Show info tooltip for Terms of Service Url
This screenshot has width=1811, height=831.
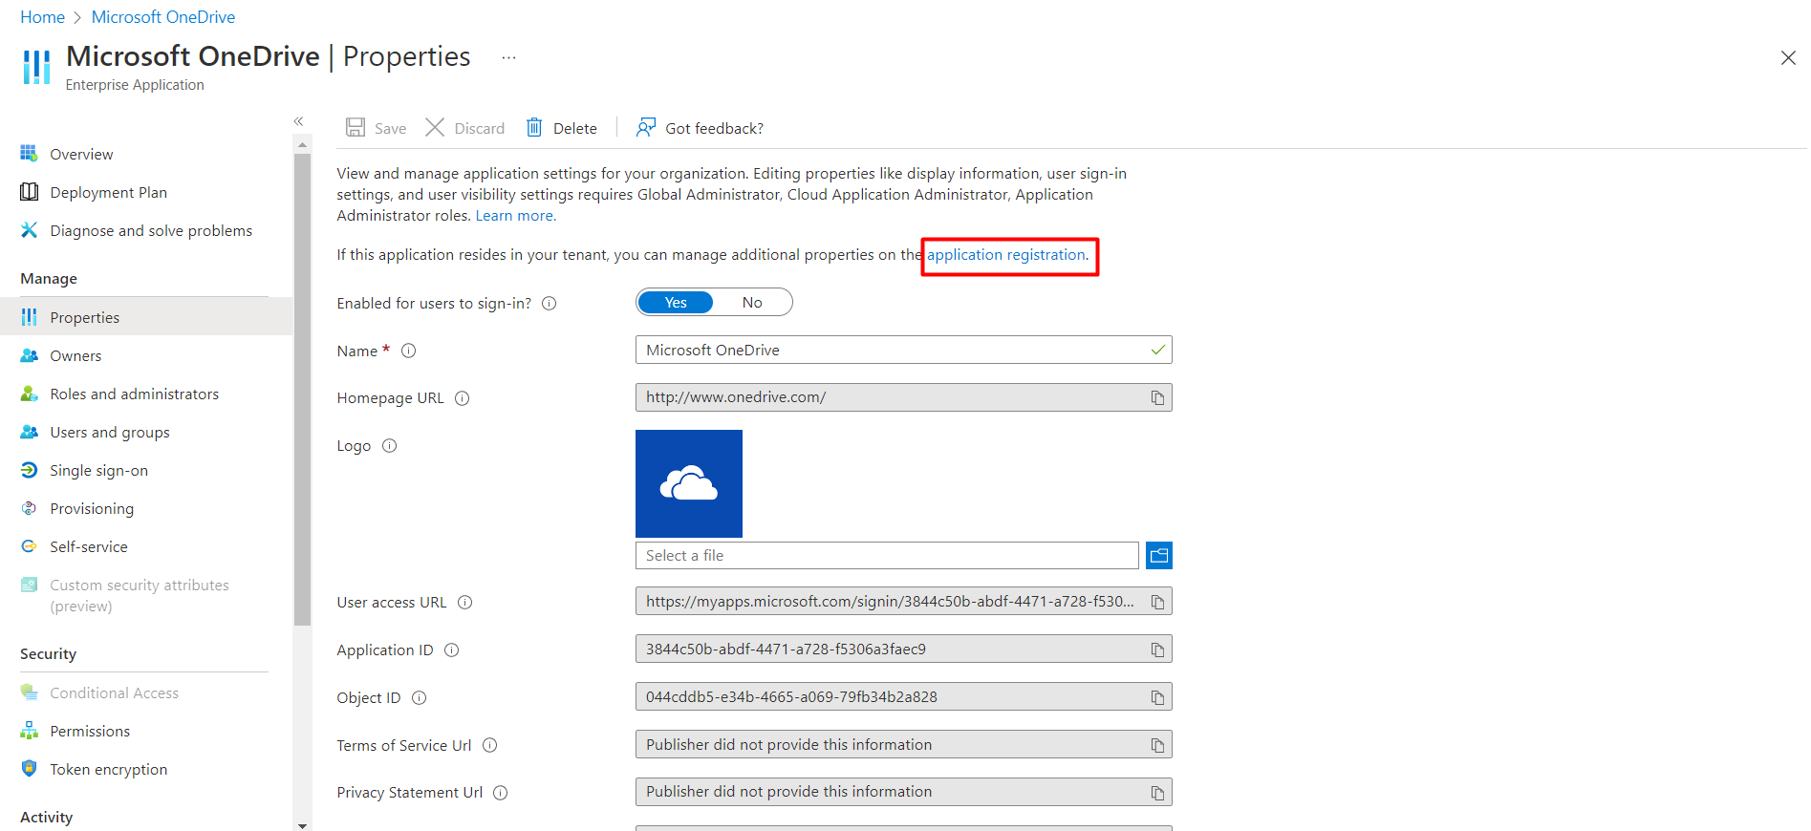tap(490, 745)
